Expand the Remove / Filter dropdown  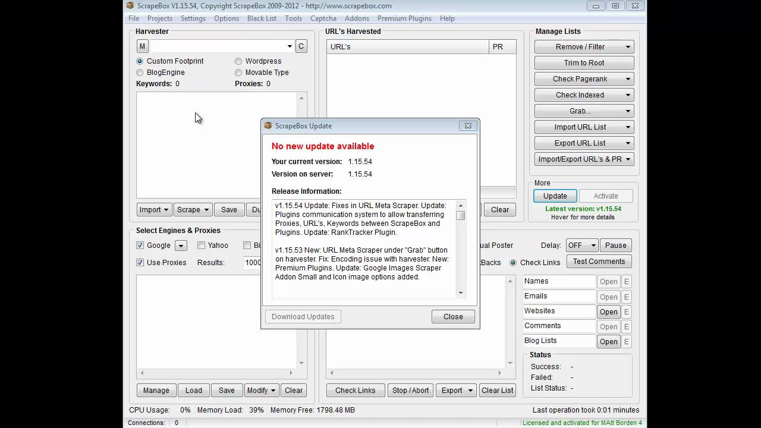[x=628, y=47]
